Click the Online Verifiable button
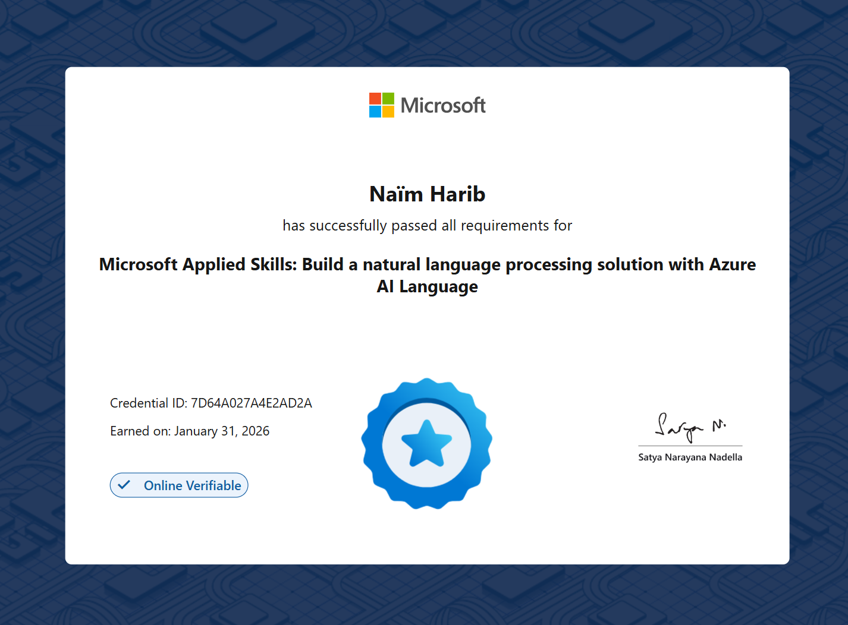848x625 pixels. pos(178,485)
